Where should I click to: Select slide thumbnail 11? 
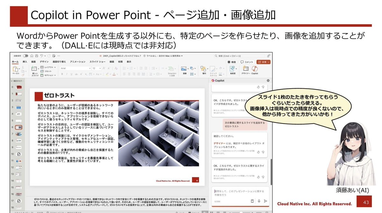pyautogui.click(x=19, y=160)
